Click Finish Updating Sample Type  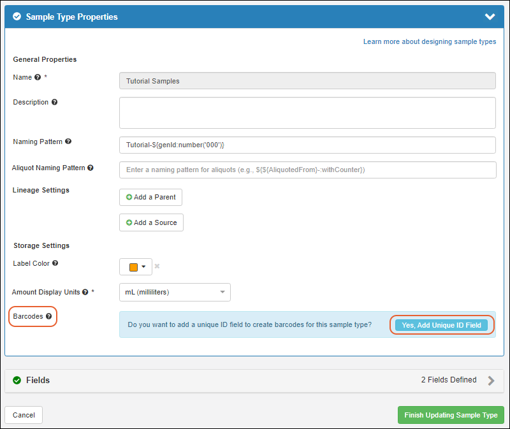click(x=451, y=415)
